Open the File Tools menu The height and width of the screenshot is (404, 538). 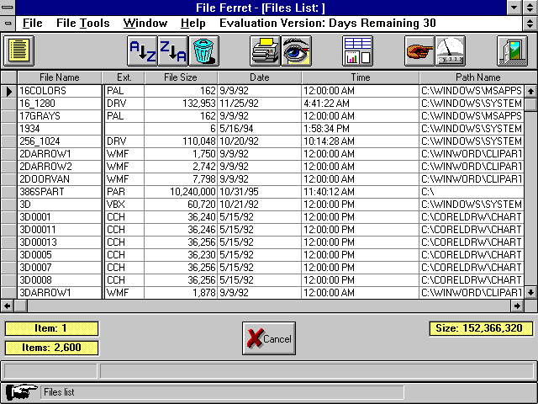pyautogui.click(x=82, y=23)
